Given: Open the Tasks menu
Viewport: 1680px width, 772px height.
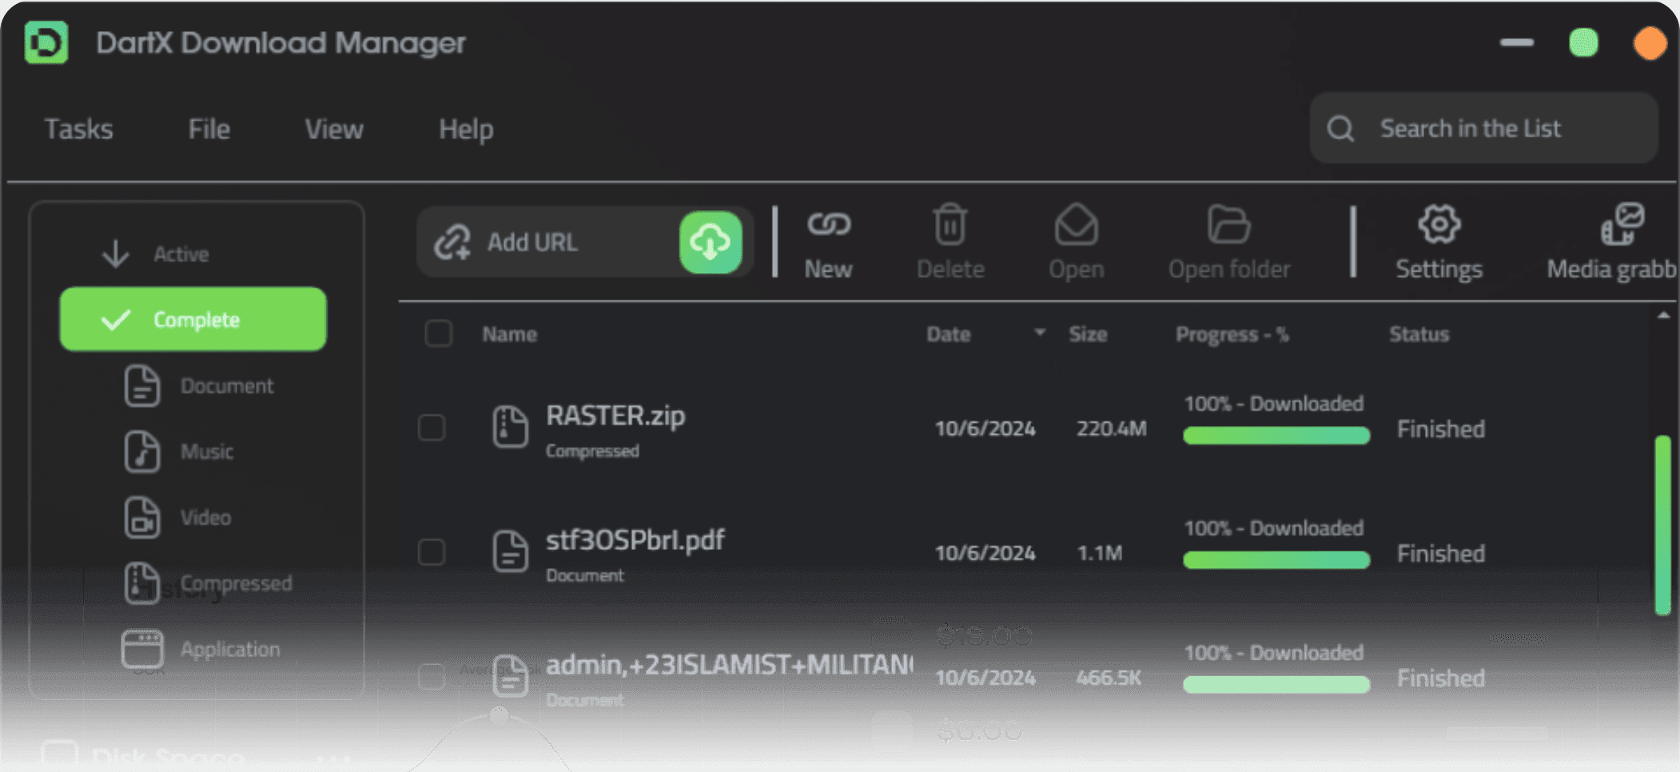Looking at the screenshot, I should click(78, 129).
